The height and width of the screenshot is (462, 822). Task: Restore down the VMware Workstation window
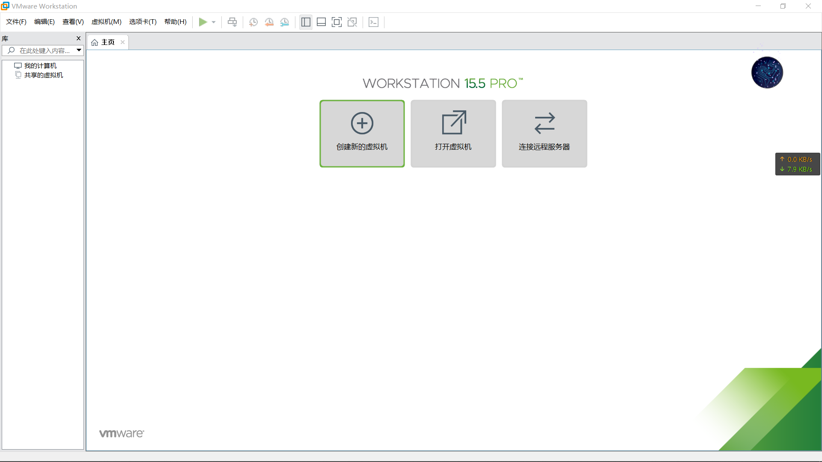pyautogui.click(x=783, y=6)
